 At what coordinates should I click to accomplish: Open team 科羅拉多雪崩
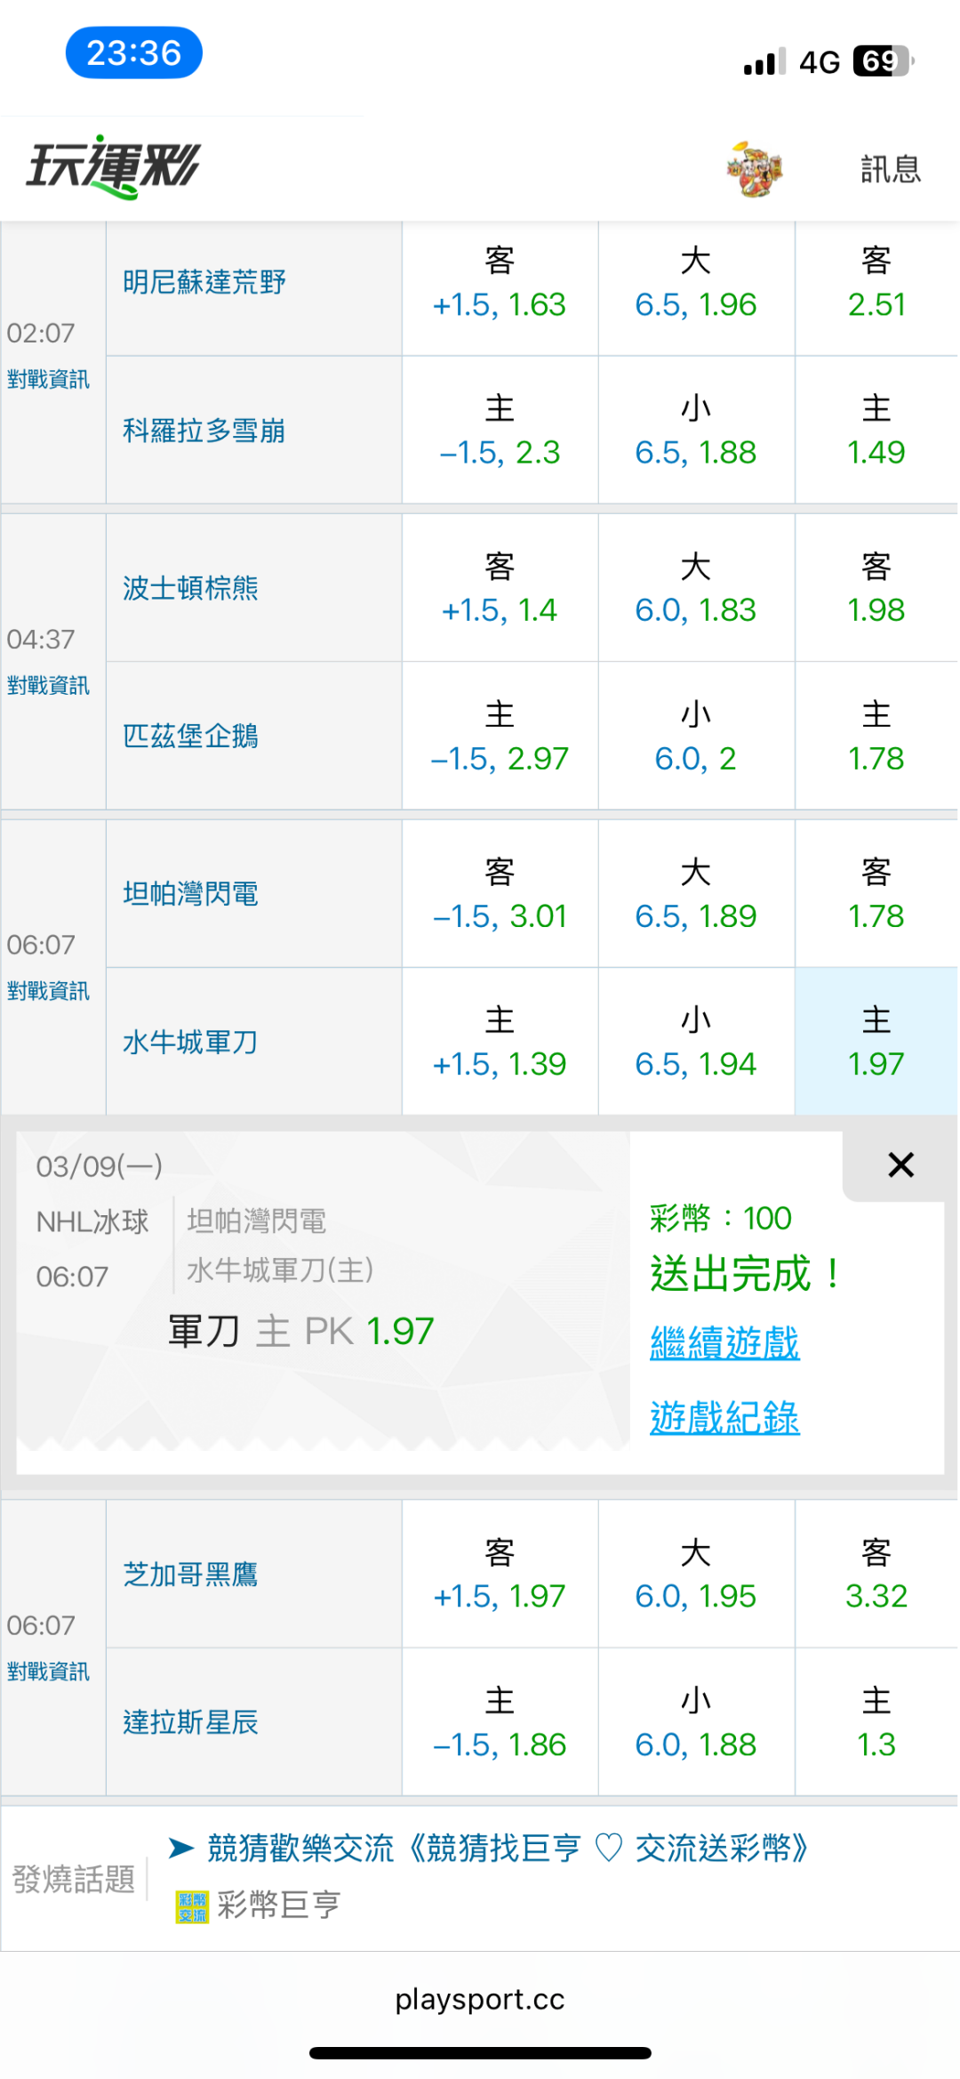tap(204, 431)
